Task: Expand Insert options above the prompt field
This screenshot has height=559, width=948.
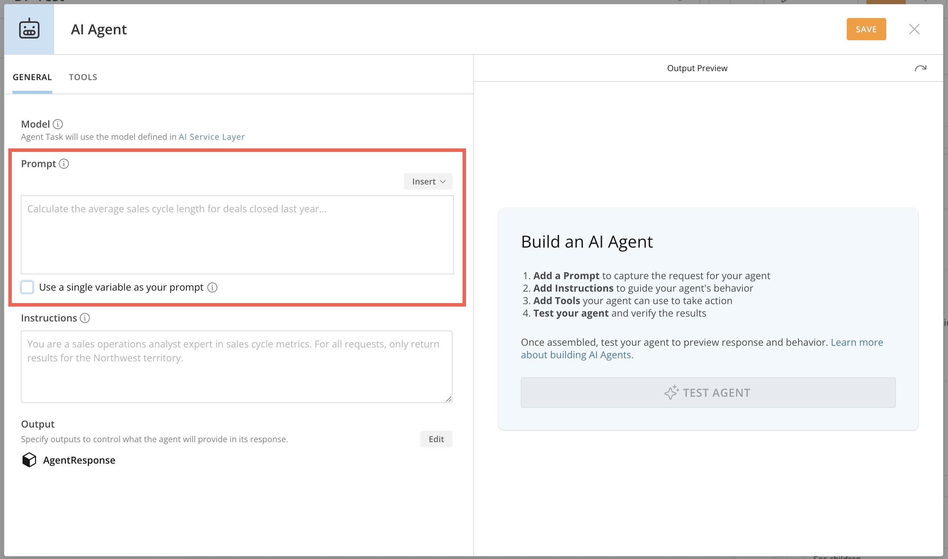Action: 428,181
